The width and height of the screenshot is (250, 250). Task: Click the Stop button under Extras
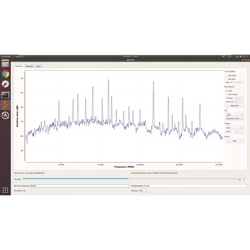click(234, 141)
